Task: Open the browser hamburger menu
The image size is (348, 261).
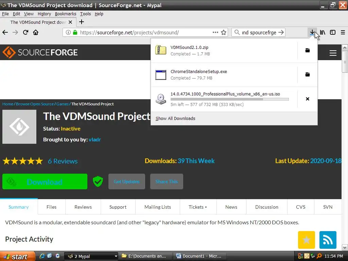Action: [343, 32]
